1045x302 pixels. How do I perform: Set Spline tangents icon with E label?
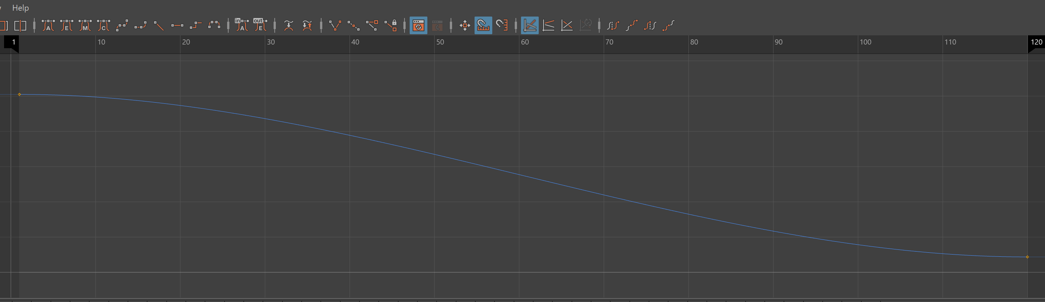66,25
